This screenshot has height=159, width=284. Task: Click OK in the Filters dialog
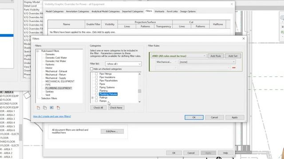coord(194,117)
